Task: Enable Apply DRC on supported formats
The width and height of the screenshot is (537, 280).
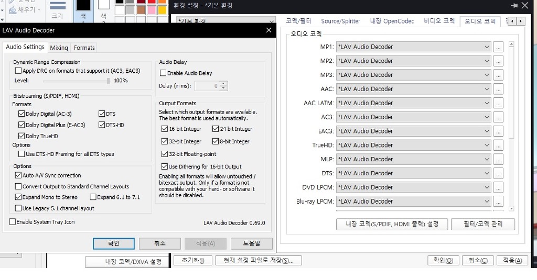Action: pyautogui.click(x=18, y=71)
